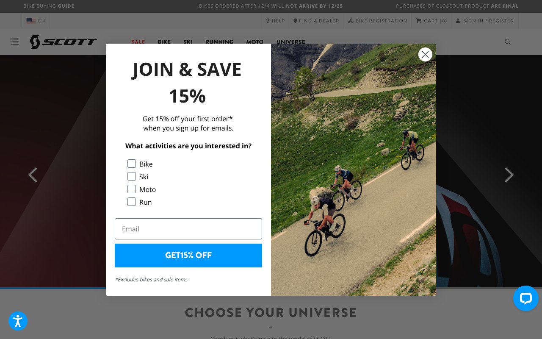Click the Email address input field
The height and width of the screenshot is (339, 542).
tap(188, 229)
